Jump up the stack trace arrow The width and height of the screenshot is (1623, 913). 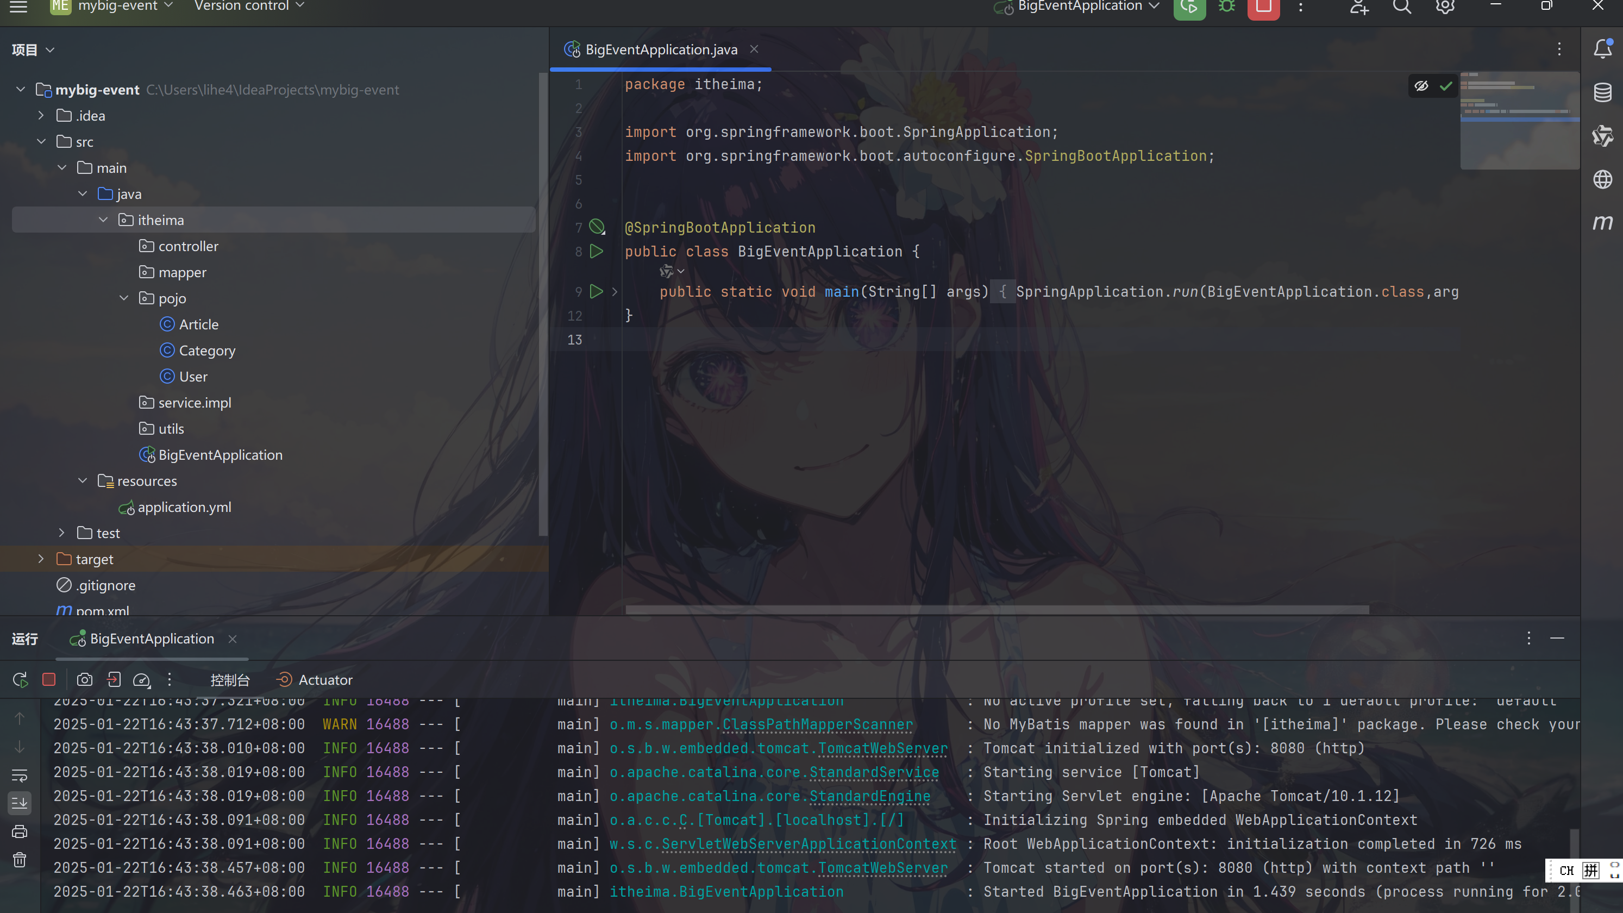(x=20, y=718)
